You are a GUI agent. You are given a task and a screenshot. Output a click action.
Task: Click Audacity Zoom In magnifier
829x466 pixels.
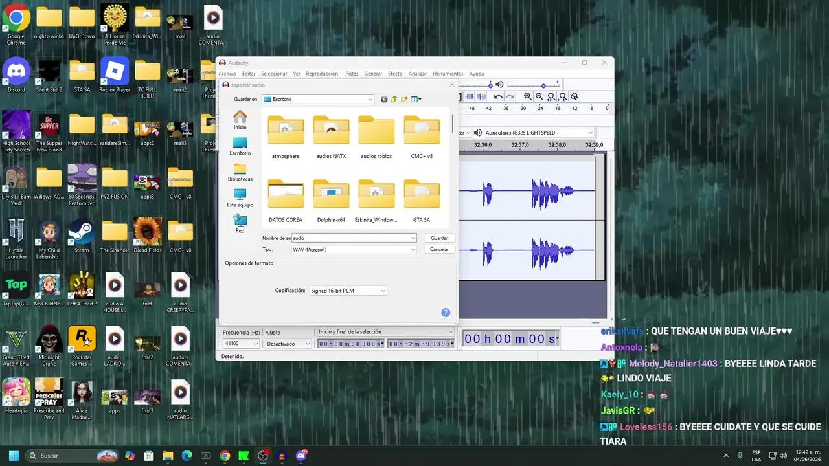click(528, 96)
